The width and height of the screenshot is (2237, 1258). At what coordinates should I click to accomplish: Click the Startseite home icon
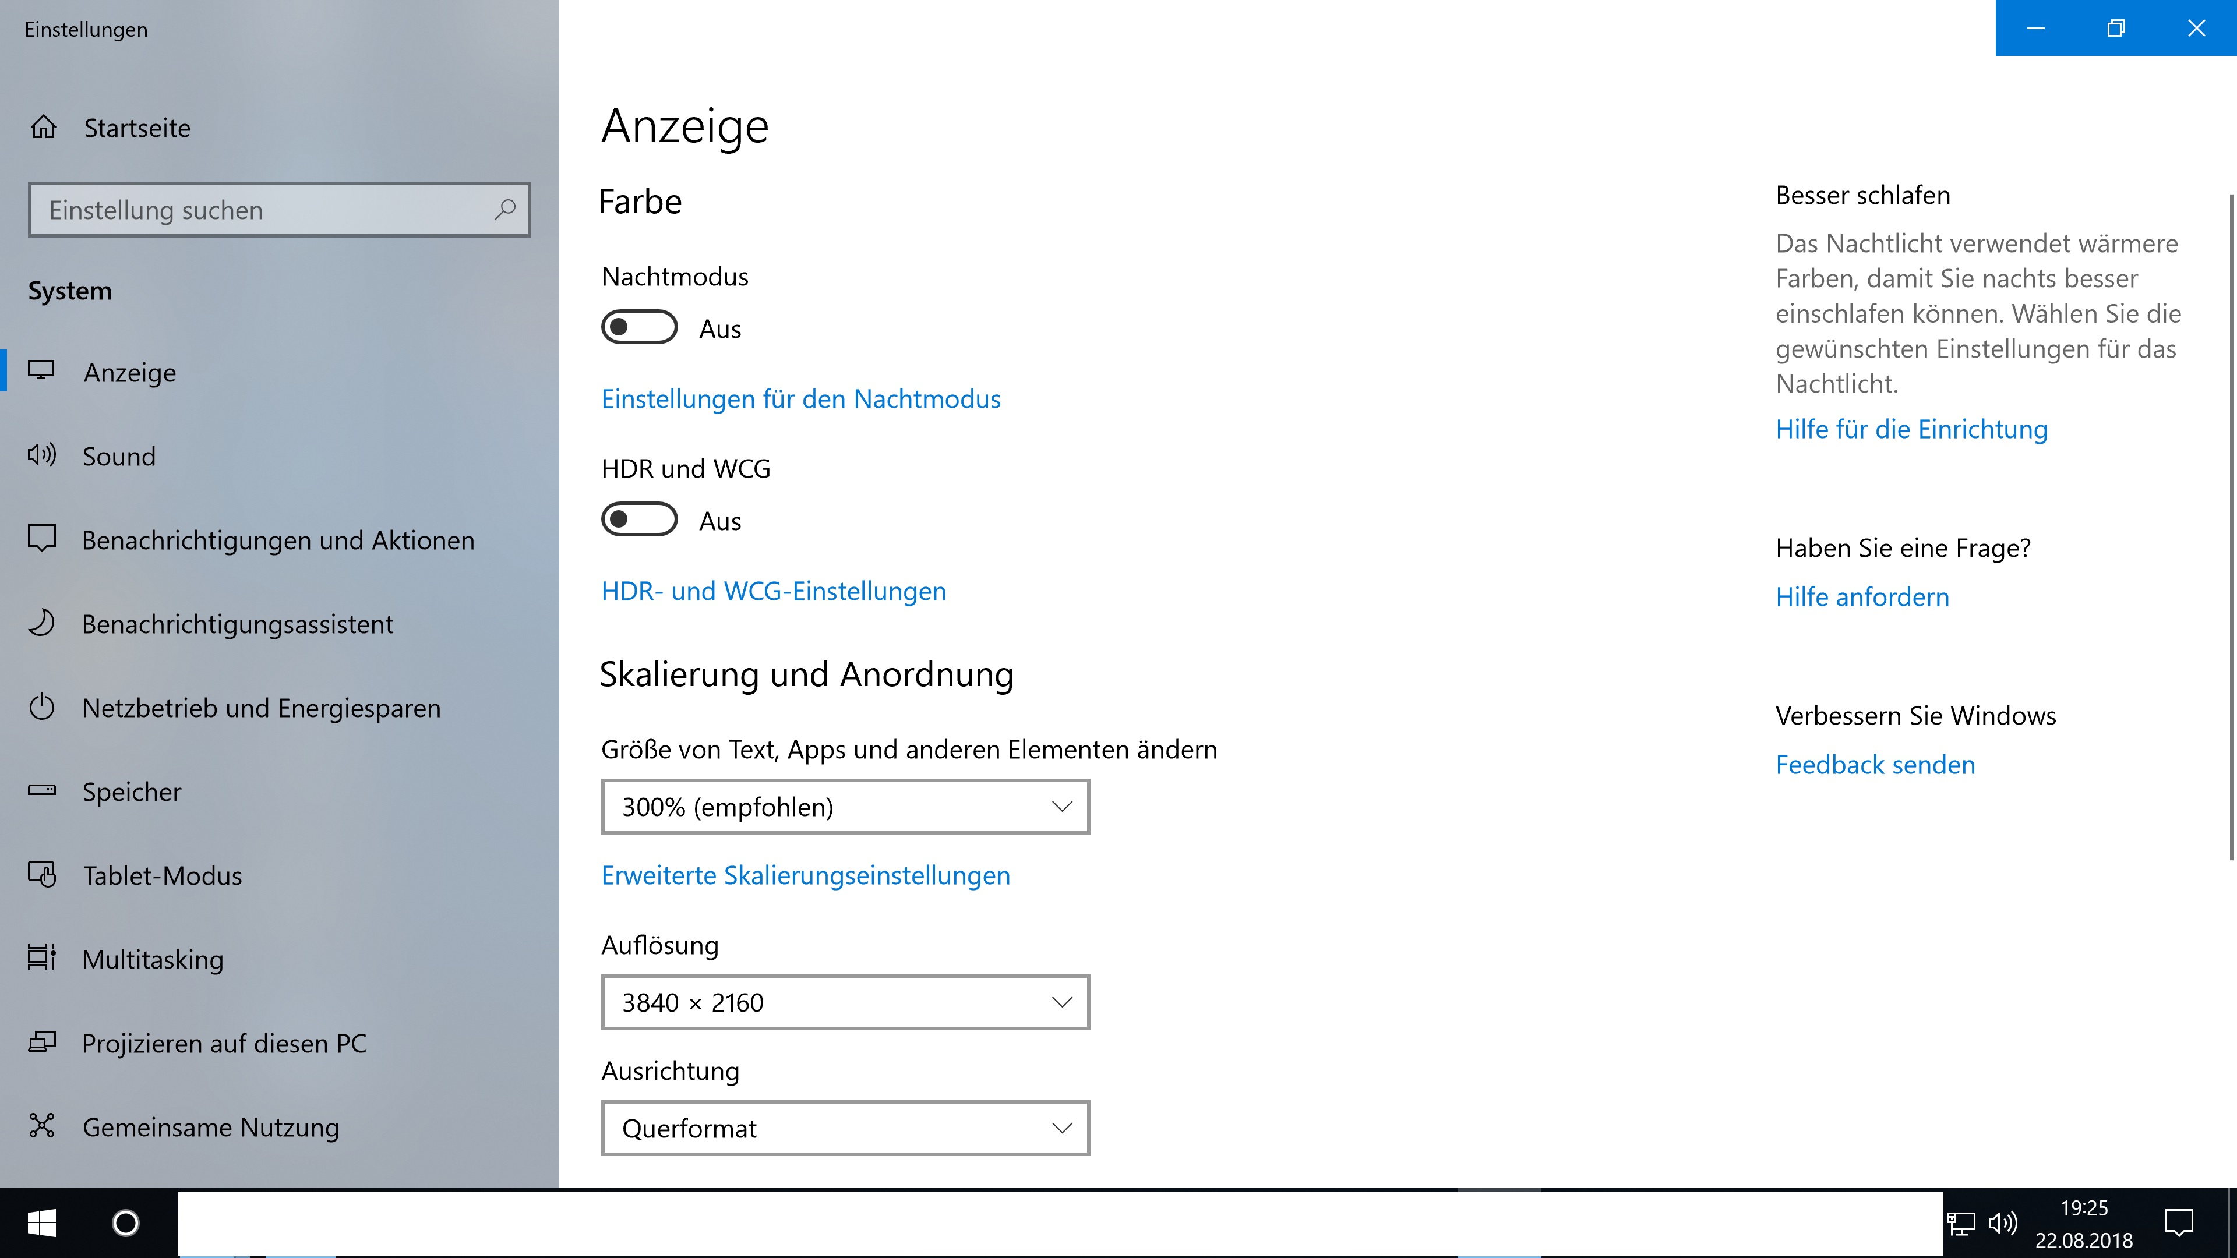coord(44,128)
